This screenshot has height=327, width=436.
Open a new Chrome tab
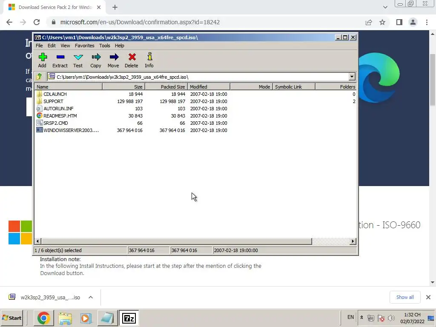tap(115, 8)
